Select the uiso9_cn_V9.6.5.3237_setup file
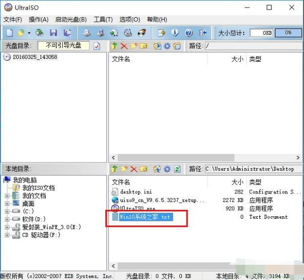The image size is (304, 280). tap(162, 200)
